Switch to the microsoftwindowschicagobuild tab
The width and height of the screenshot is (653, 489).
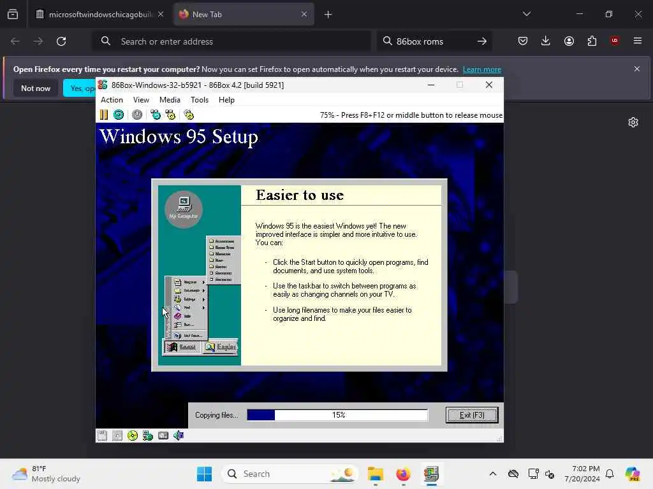(x=100, y=15)
